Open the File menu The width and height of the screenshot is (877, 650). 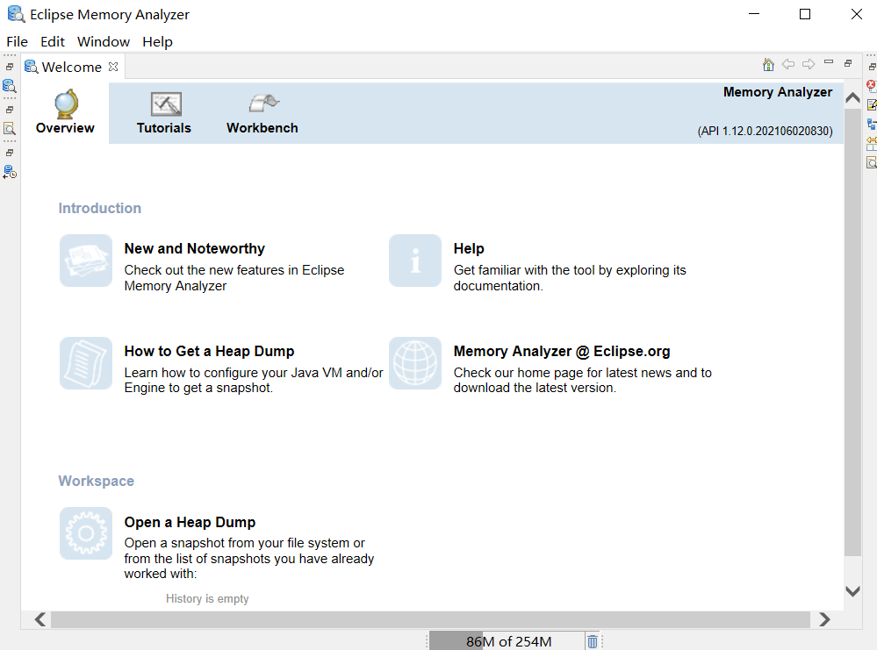[17, 41]
